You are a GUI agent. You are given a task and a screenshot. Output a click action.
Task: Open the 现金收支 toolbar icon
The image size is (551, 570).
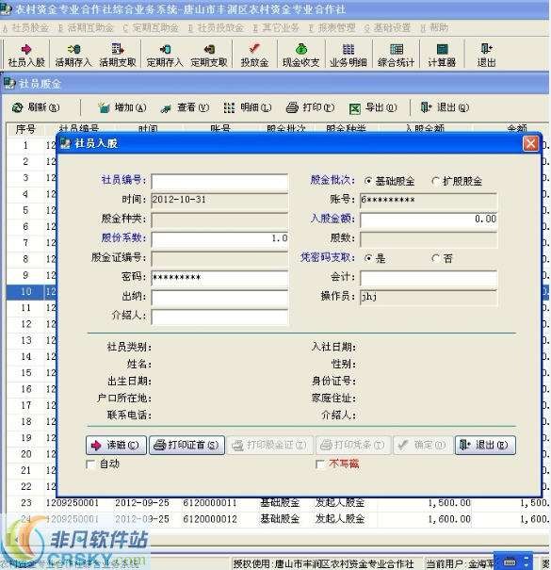pyautogui.click(x=301, y=55)
